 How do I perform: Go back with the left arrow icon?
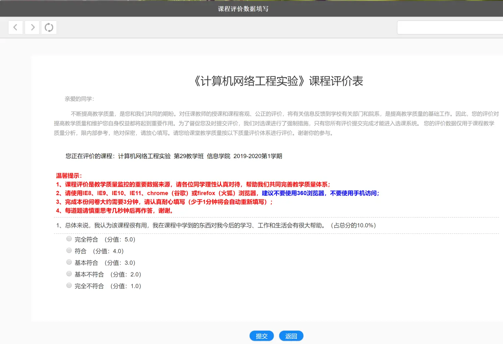coord(15,27)
